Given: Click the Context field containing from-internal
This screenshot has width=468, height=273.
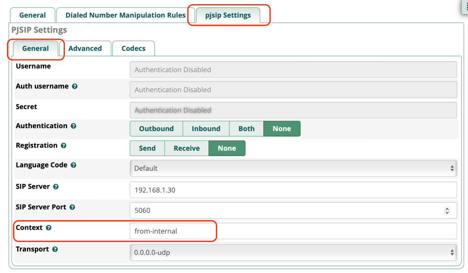Looking at the screenshot, I should pos(293,231).
